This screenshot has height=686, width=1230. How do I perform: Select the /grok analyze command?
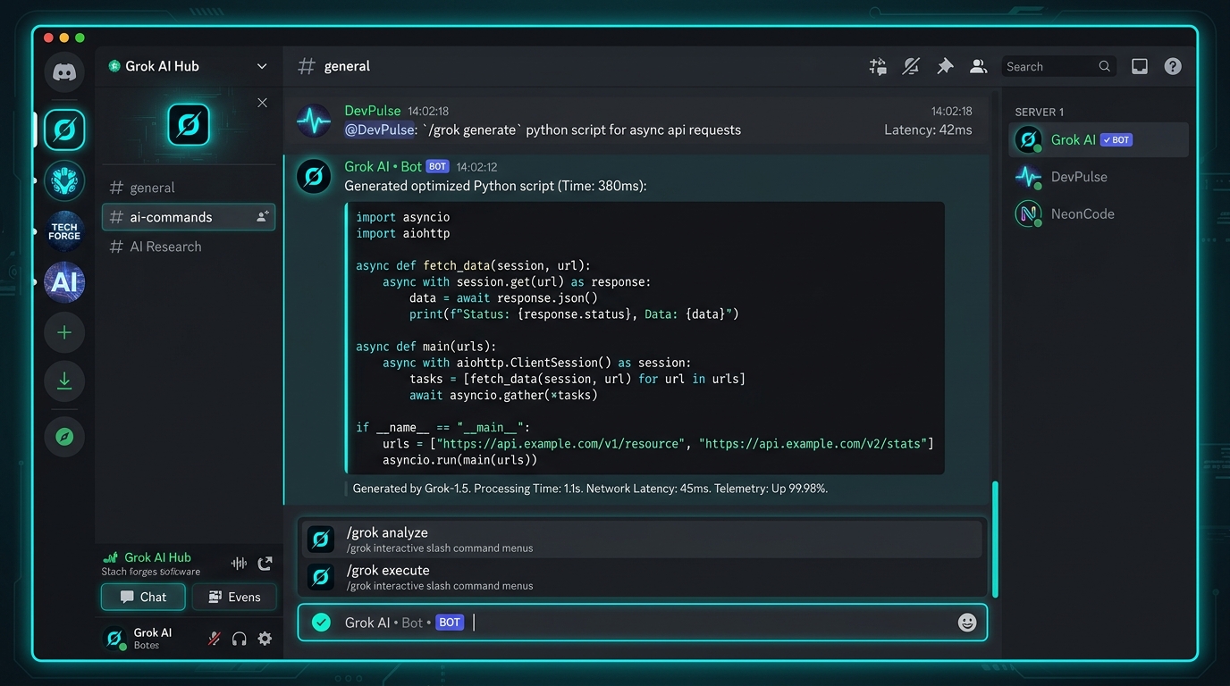click(642, 540)
